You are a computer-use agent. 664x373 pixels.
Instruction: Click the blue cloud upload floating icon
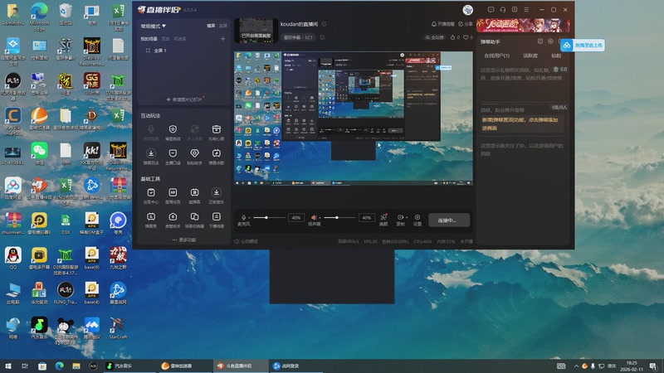(567, 46)
